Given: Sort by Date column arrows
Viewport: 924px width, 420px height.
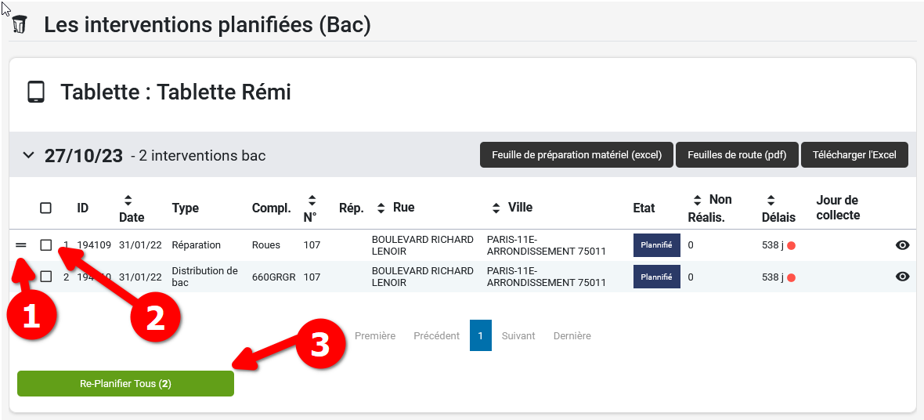Looking at the screenshot, I should pos(128,201).
